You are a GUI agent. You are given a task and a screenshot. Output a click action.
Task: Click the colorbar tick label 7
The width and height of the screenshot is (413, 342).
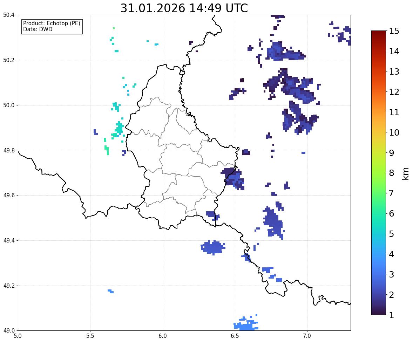point(392,193)
